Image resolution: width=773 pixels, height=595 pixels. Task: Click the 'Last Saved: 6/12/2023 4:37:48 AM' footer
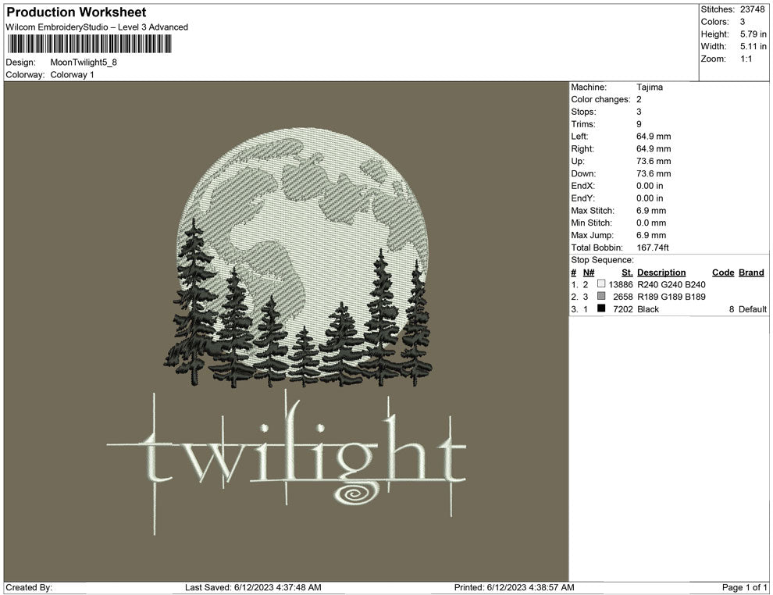point(253,587)
